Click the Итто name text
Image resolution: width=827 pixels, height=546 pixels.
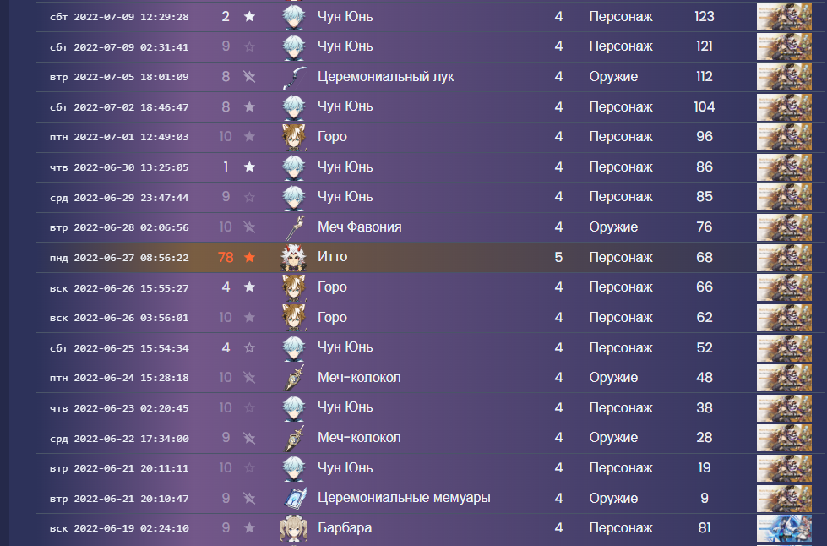[x=332, y=257]
